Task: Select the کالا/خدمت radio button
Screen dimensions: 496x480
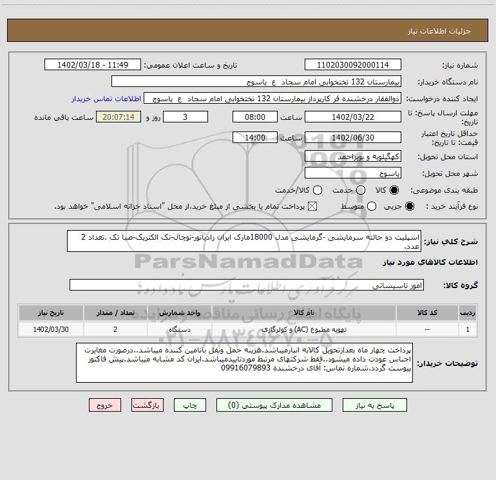Action: point(318,190)
